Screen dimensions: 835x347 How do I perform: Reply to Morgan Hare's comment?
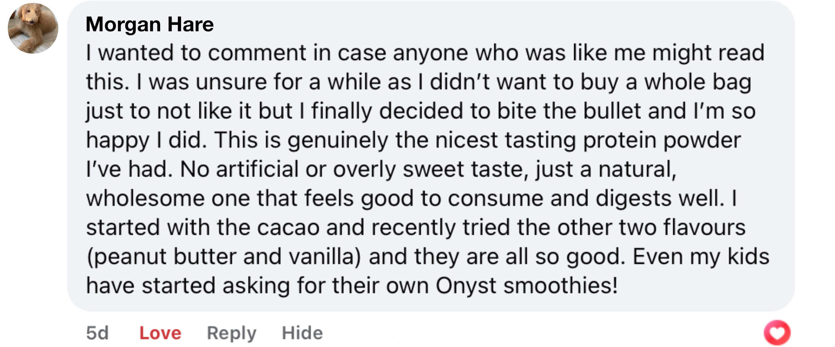pos(232,333)
